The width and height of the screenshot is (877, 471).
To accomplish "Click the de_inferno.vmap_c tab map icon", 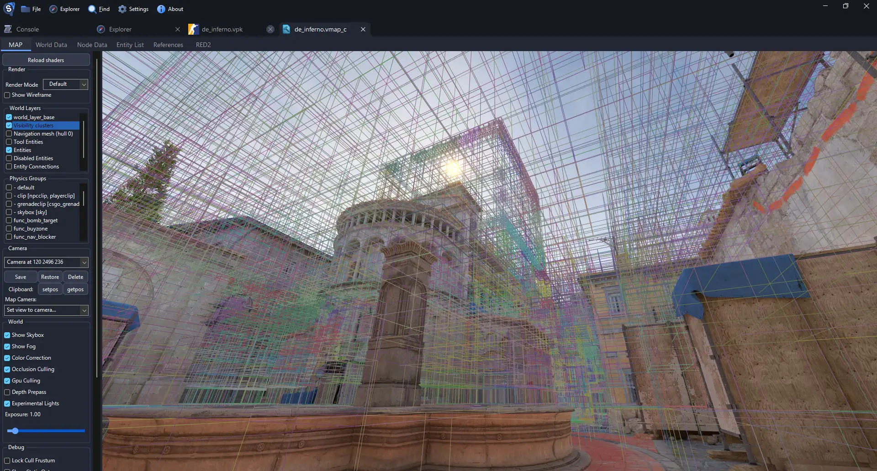I will tap(286, 29).
